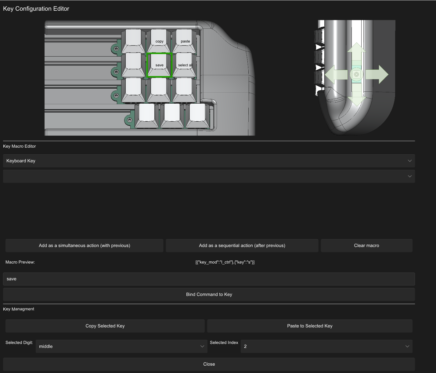Viewport: 436px width, 373px height.
Task: Open the Selected Digit dropdown showing middle
Action: (x=121, y=346)
